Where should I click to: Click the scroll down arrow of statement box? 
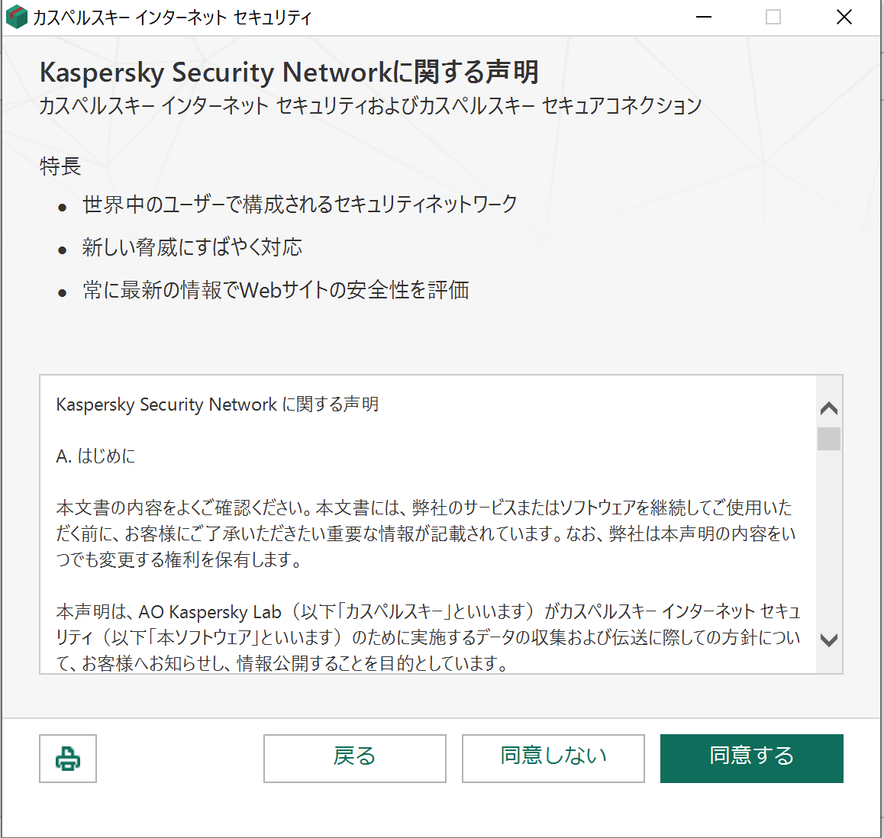pyautogui.click(x=828, y=640)
